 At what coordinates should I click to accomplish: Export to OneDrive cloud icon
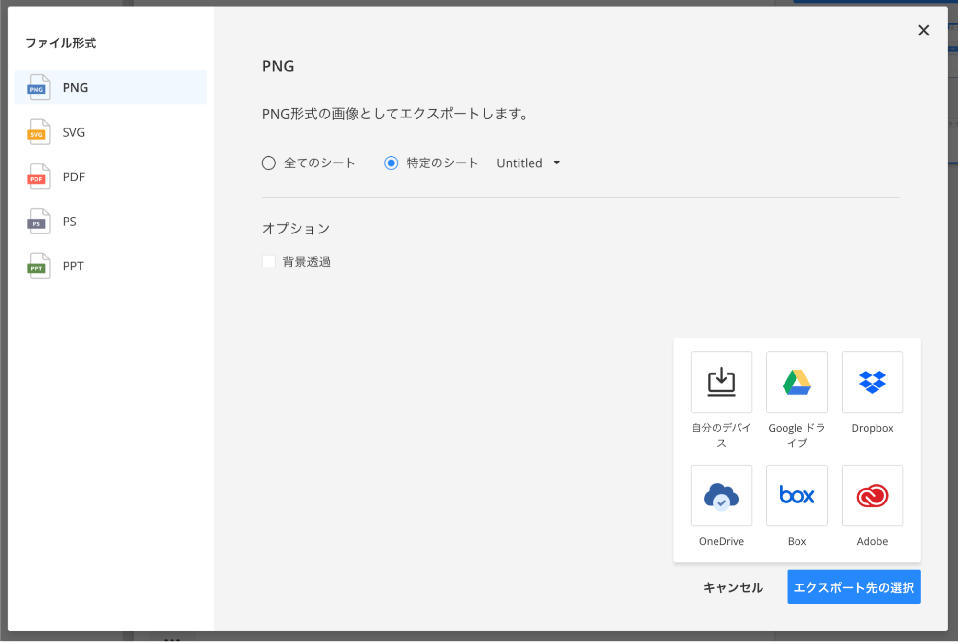[721, 495]
